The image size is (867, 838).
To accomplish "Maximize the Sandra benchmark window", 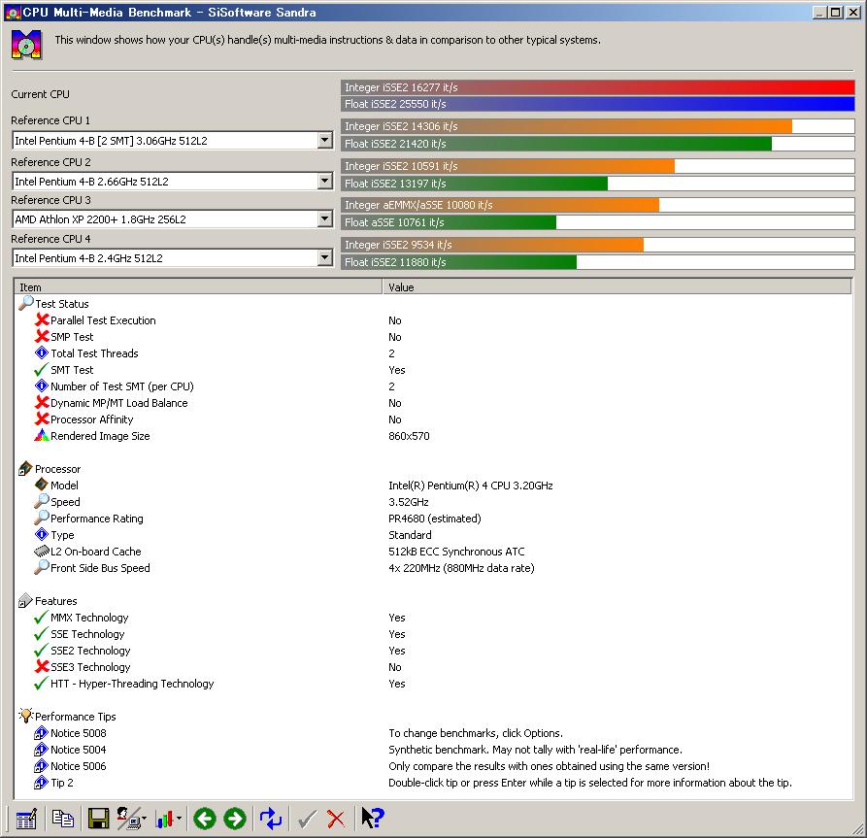I will coord(836,13).
